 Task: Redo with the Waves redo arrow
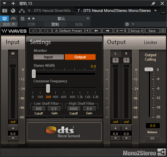click(x=46, y=31)
